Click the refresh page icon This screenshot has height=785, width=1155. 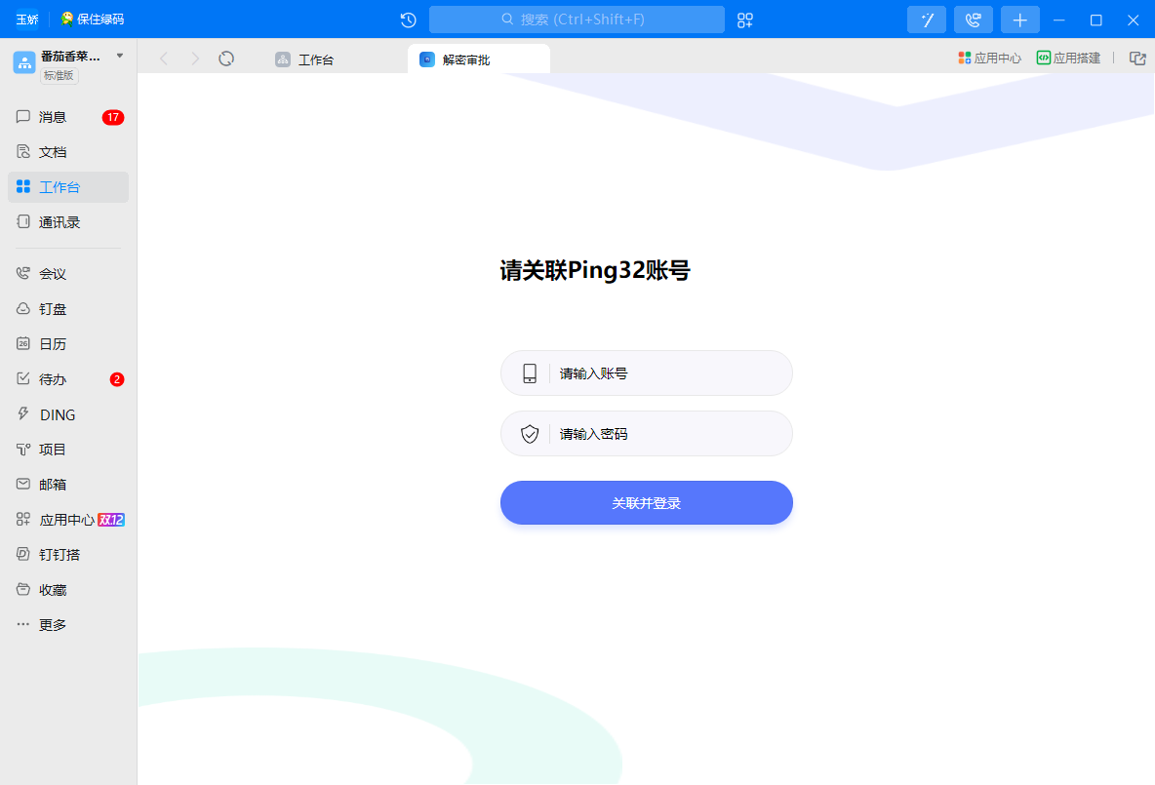click(x=226, y=59)
